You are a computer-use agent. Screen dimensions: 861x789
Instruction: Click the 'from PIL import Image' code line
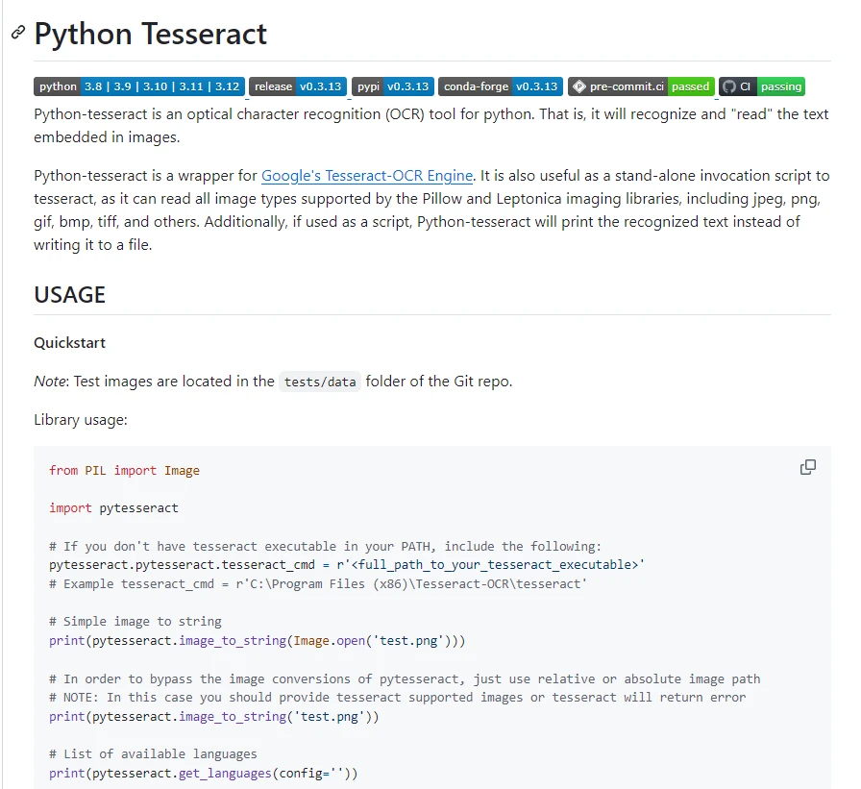pyautogui.click(x=124, y=471)
